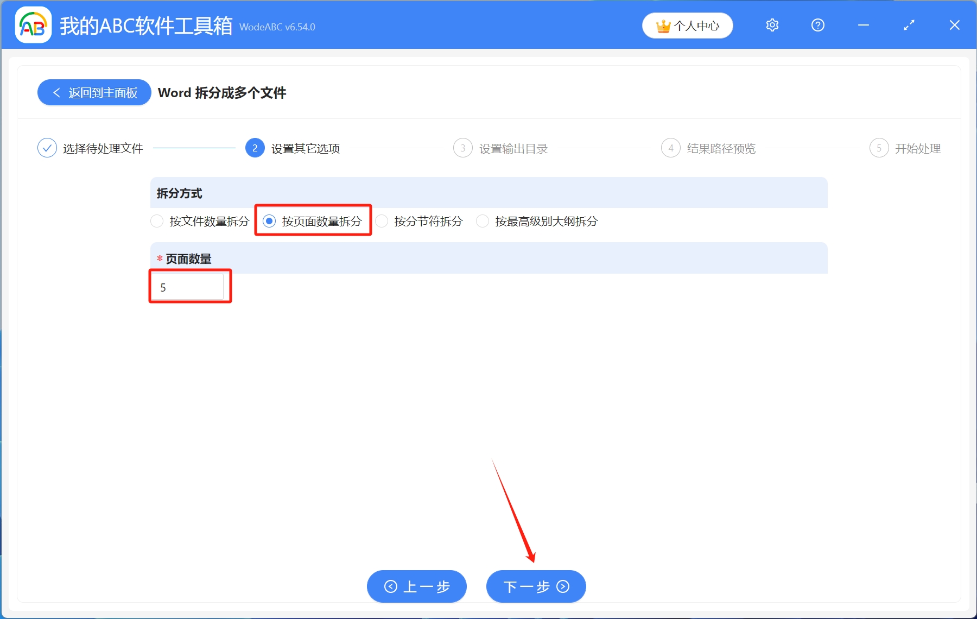
Task: Select 按最高级别大纲拆分 radio button
Action: [483, 221]
